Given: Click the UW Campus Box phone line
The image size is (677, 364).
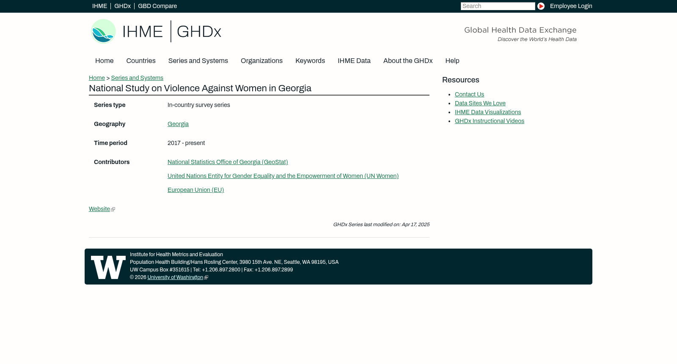Looking at the screenshot, I should (211, 270).
